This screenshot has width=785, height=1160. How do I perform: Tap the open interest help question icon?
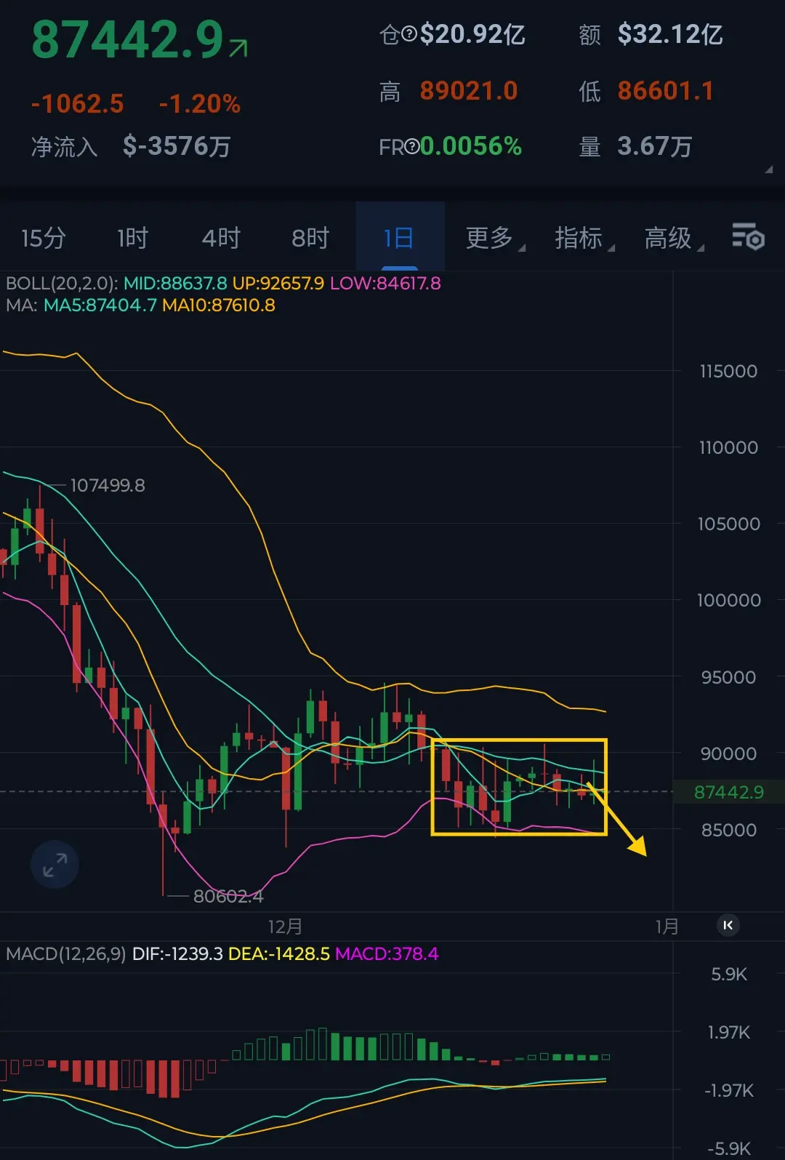409,34
